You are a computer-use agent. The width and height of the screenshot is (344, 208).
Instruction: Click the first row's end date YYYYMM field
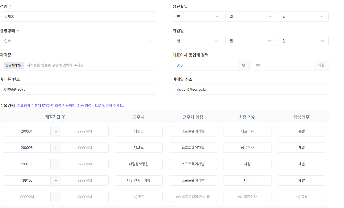(x=85, y=131)
